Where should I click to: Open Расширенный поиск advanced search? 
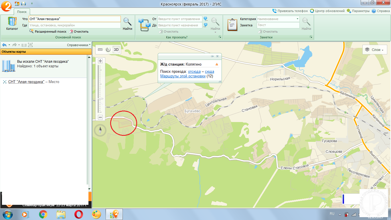tap(48, 32)
